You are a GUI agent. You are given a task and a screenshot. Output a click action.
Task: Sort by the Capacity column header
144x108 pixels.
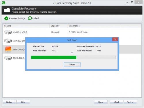[58, 26]
